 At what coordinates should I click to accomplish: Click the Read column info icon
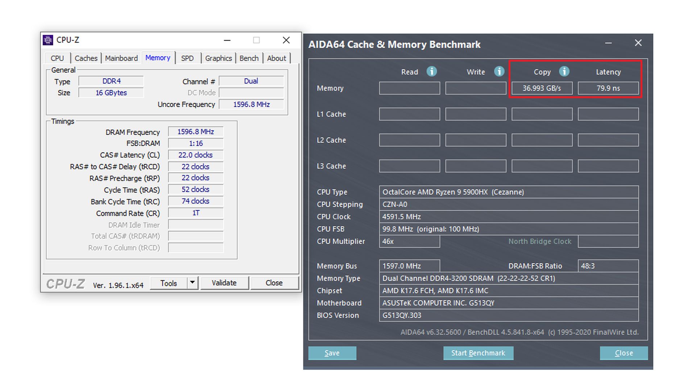(x=431, y=71)
